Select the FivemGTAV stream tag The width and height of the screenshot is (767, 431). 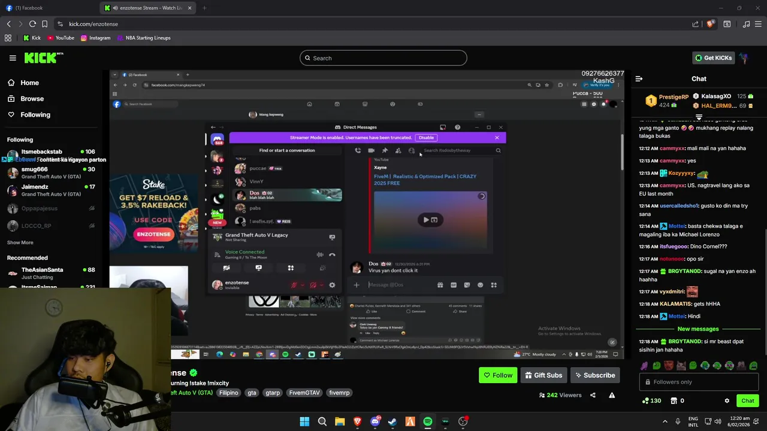pos(304,393)
